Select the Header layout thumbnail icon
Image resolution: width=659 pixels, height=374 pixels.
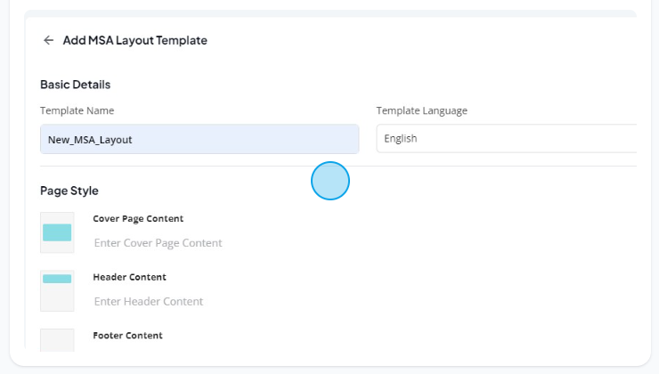[x=57, y=291]
